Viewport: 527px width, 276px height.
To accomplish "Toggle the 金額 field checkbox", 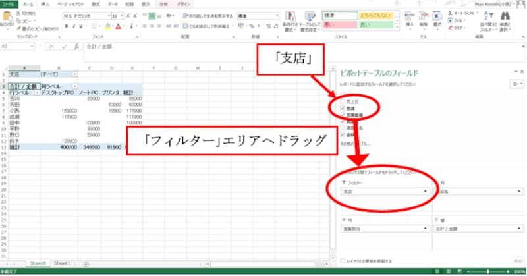I will (339, 133).
